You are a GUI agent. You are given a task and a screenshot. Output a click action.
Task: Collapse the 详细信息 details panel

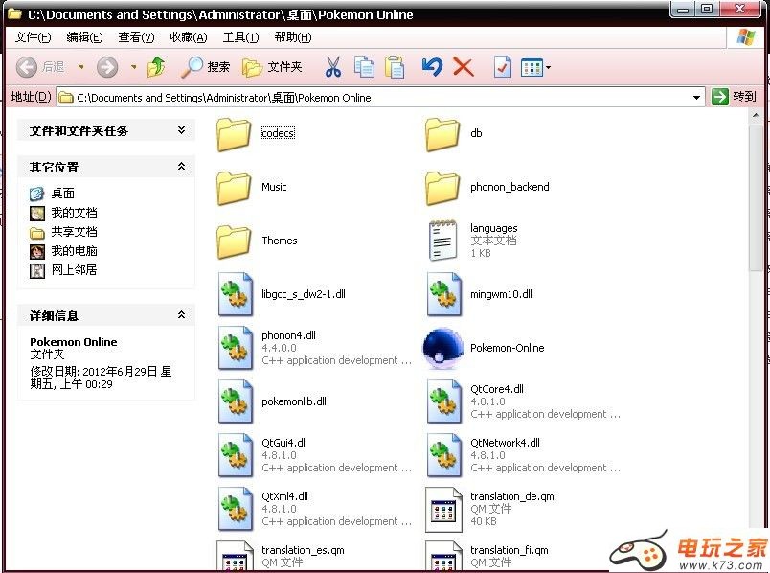(181, 315)
